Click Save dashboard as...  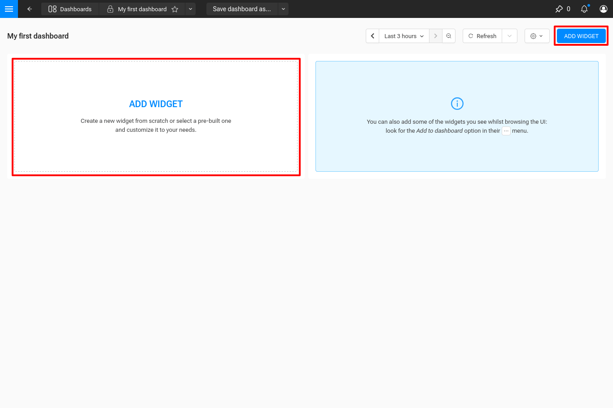click(x=241, y=9)
